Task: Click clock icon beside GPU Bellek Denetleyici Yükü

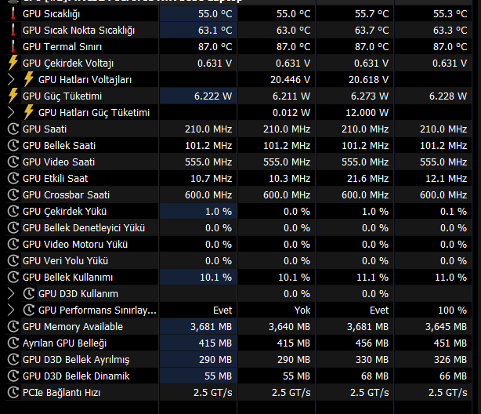Action: pyautogui.click(x=13, y=227)
